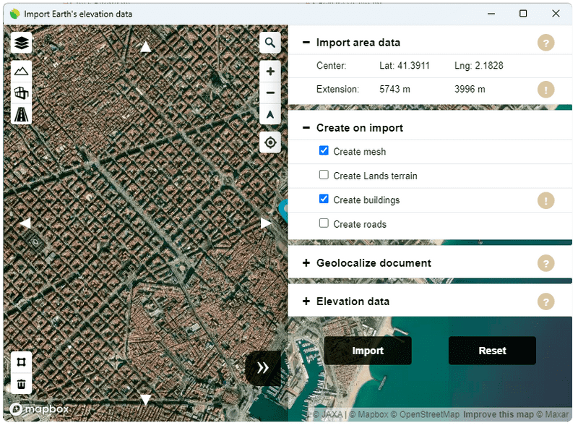Click the Import button

[x=368, y=351]
